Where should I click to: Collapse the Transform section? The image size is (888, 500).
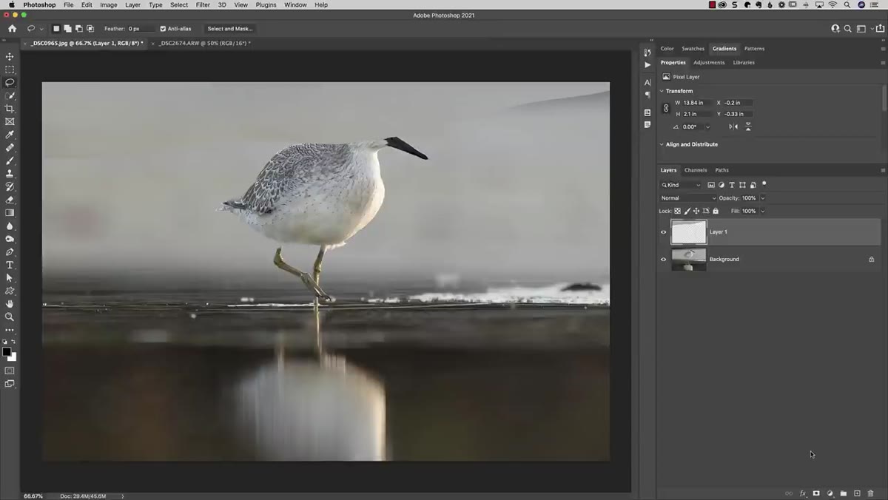click(x=662, y=91)
